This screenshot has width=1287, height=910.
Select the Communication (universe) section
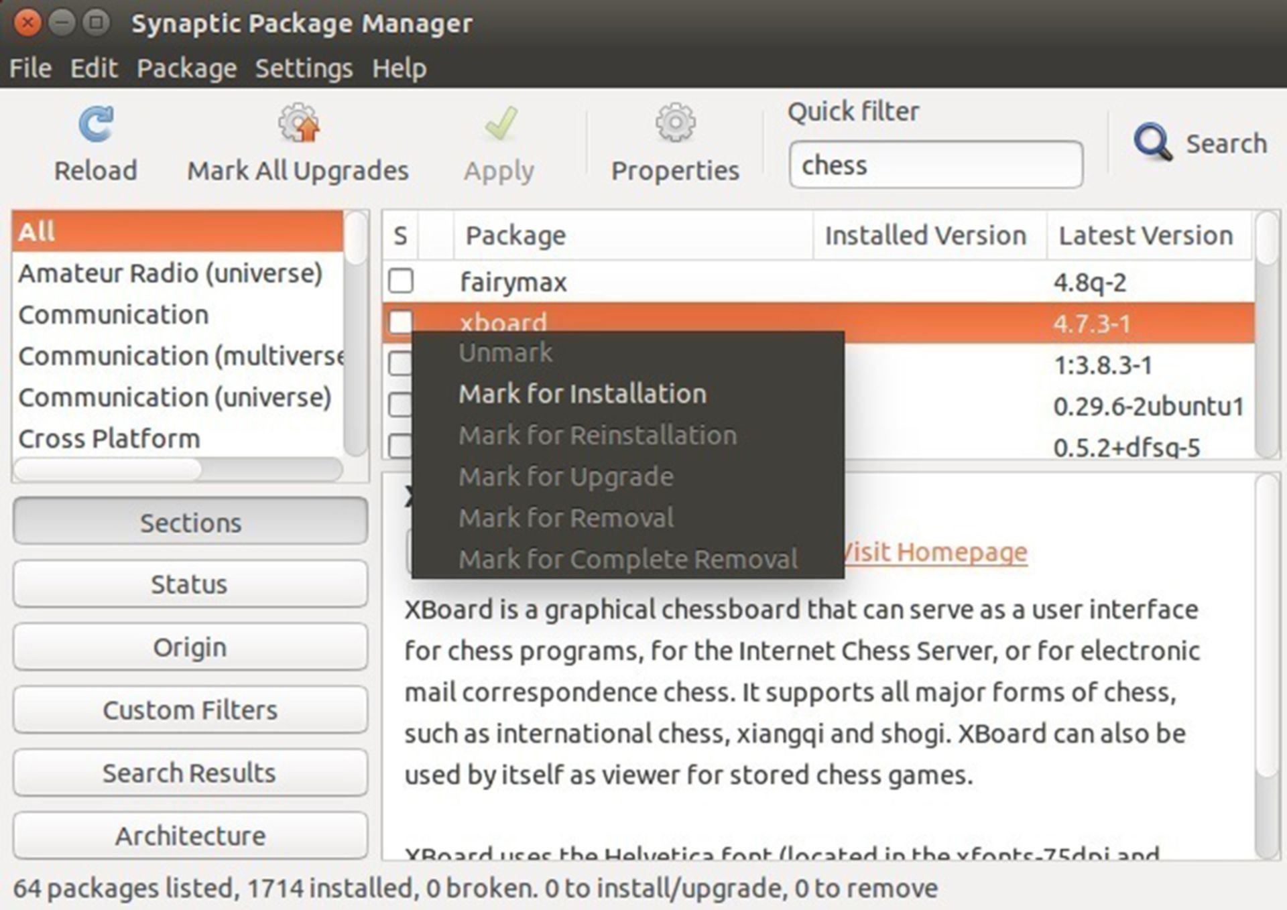pos(178,397)
